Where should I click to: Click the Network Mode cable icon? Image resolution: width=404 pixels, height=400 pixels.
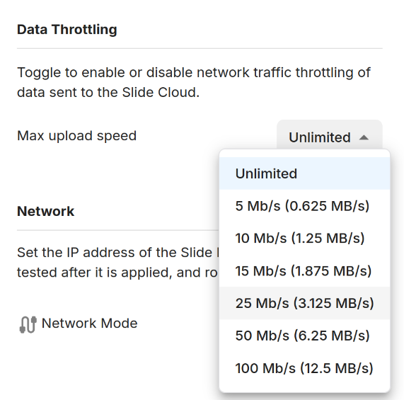[28, 324]
